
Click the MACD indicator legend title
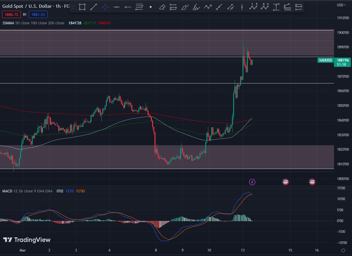[8, 191]
